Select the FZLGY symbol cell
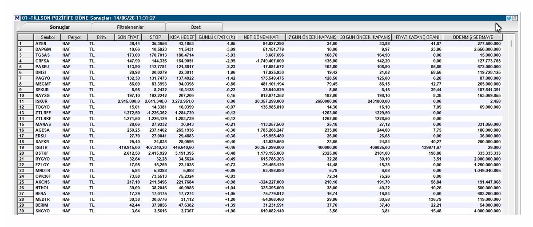 [48, 164]
